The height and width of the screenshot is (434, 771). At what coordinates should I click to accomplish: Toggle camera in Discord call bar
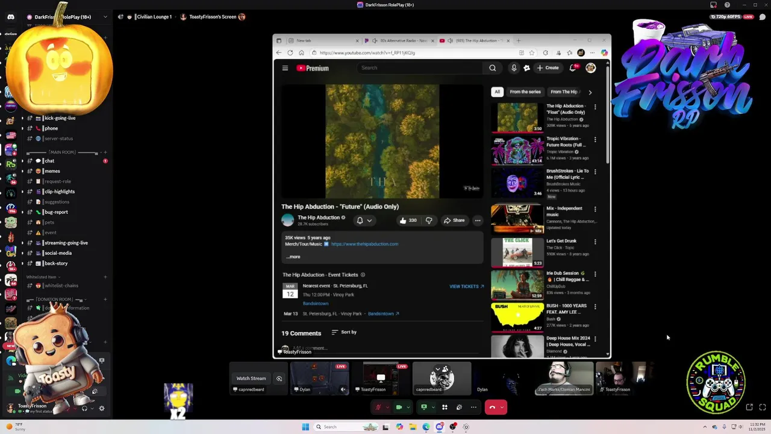(x=399, y=407)
